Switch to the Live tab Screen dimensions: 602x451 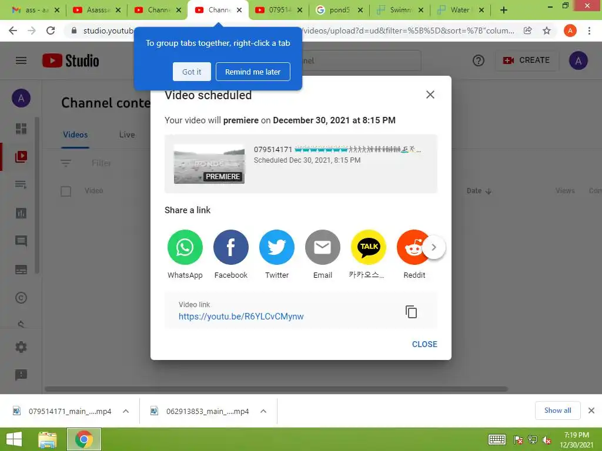(127, 134)
